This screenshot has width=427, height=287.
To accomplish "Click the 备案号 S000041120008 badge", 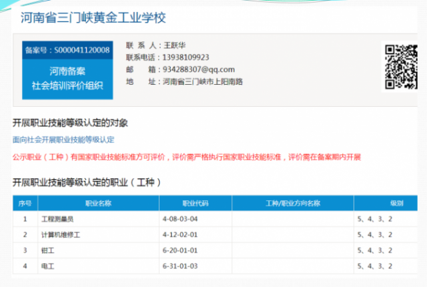I will pos(67,50).
